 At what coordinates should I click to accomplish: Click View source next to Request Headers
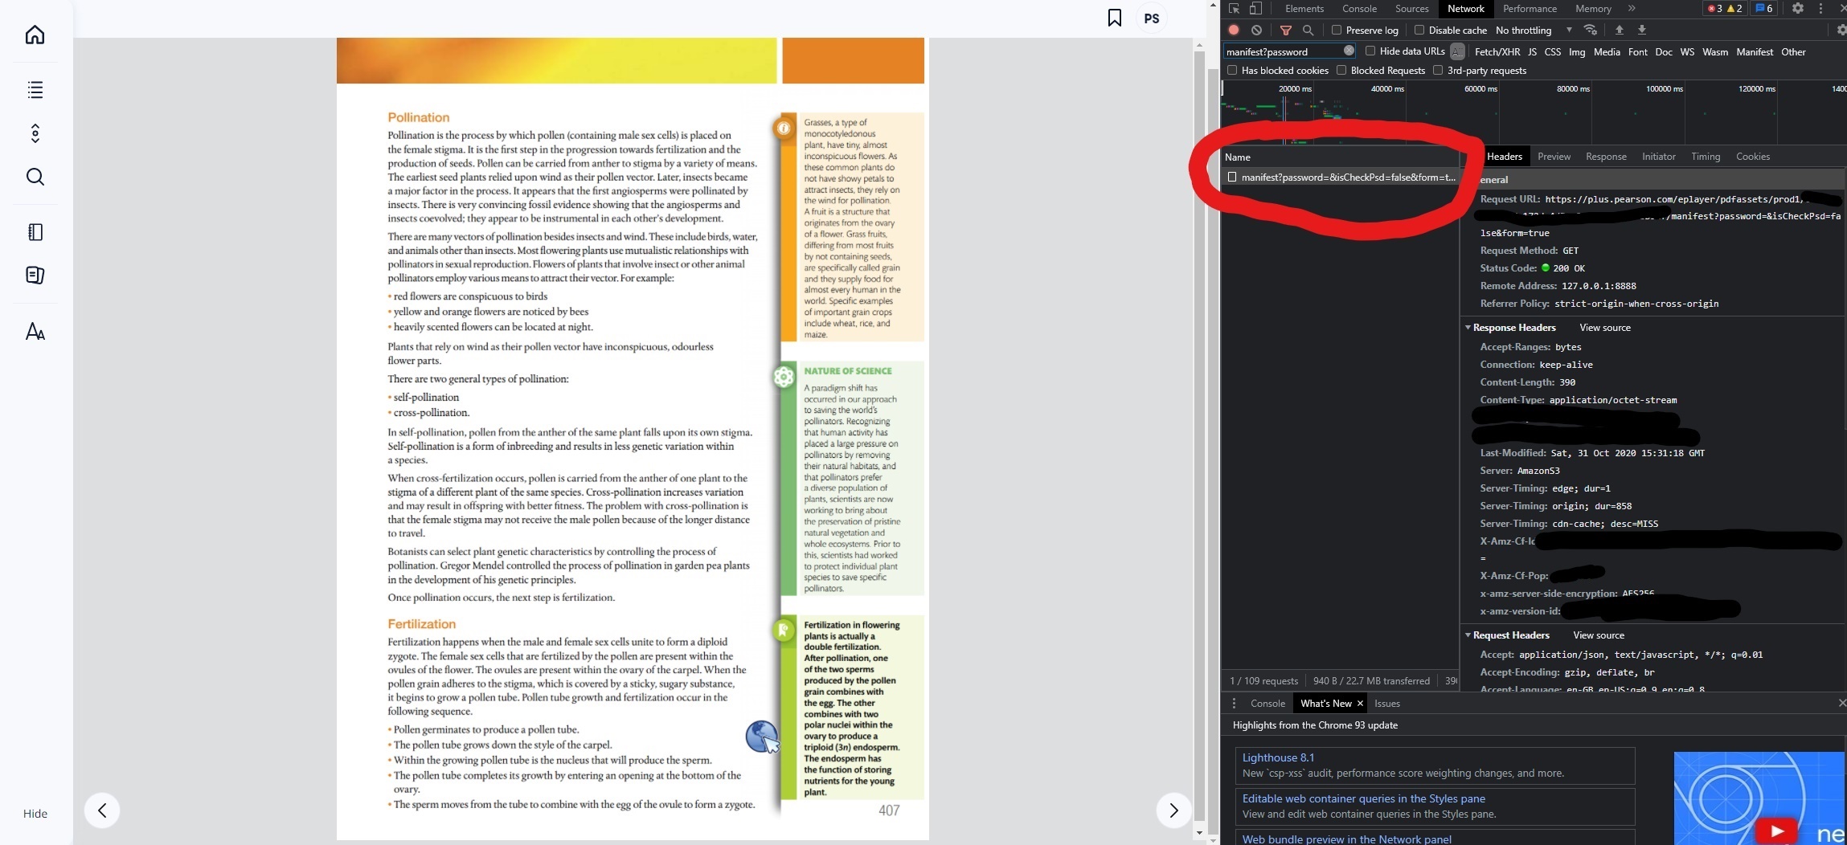[1599, 635]
